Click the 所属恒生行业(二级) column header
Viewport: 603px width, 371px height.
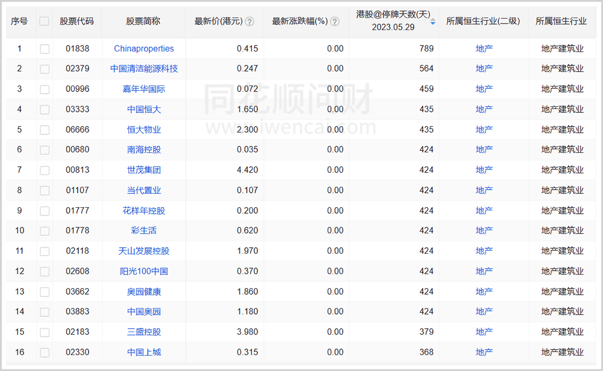[483, 21]
